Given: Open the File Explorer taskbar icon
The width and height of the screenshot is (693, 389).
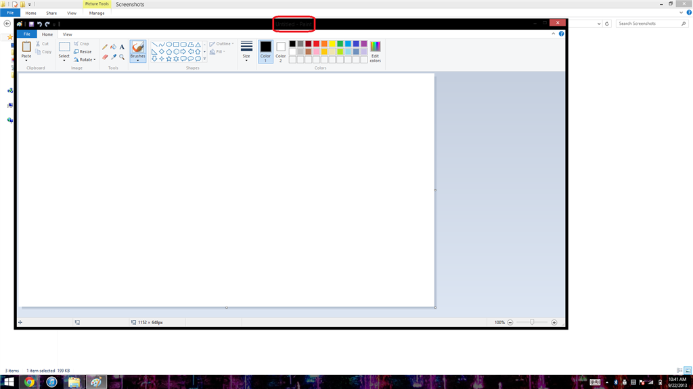Looking at the screenshot, I should coord(74,382).
